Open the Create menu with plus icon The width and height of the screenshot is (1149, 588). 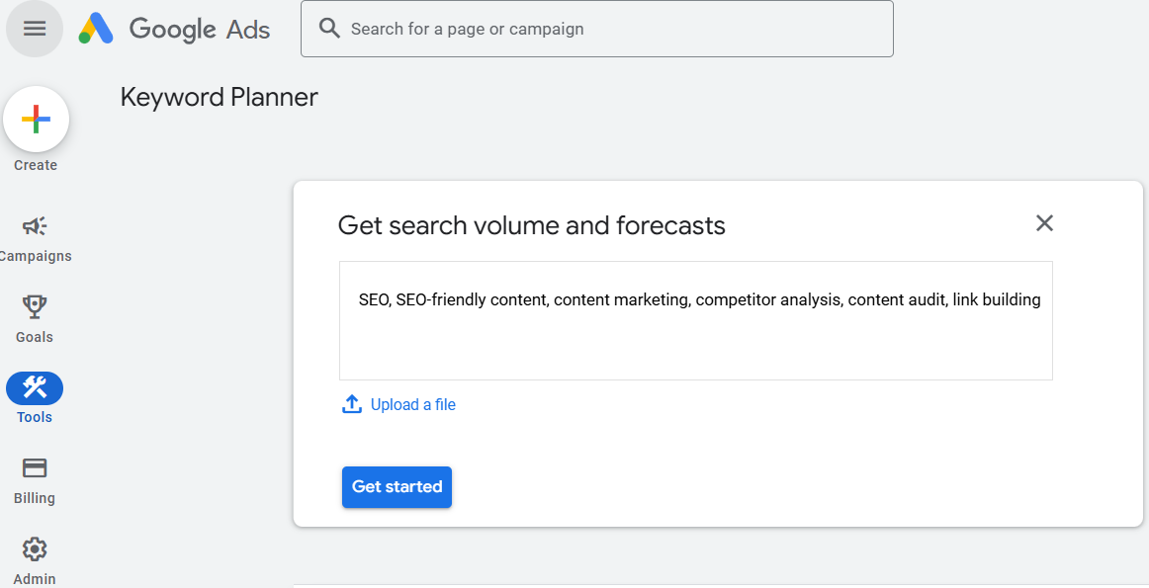pyautogui.click(x=36, y=119)
